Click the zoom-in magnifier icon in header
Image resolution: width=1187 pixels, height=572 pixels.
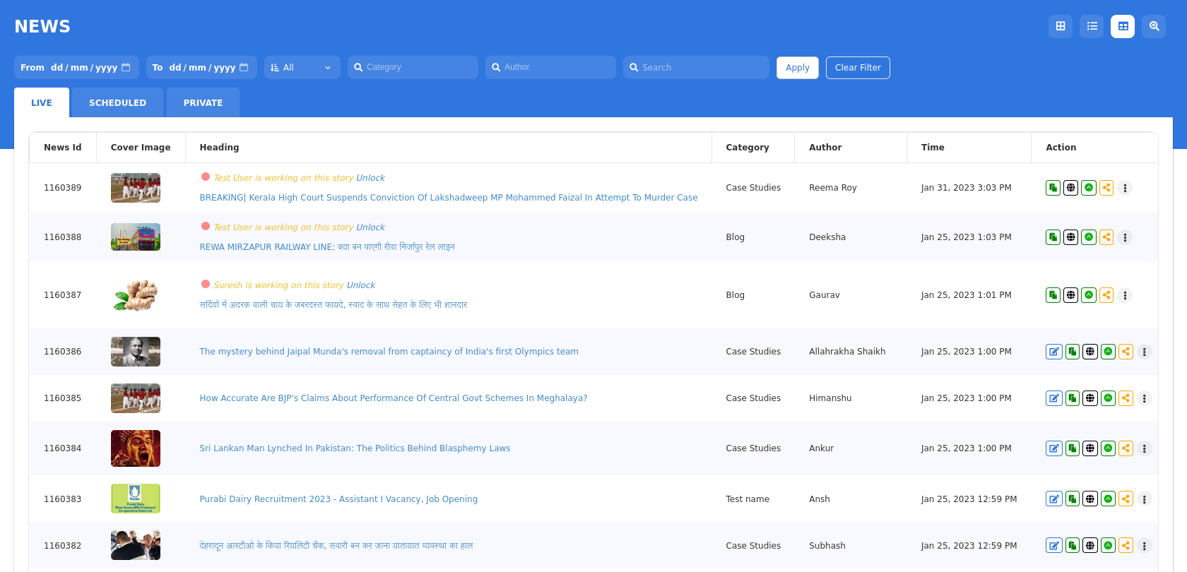(x=1154, y=26)
